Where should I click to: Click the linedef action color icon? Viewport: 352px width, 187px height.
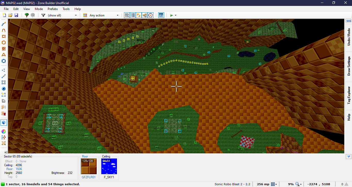[x=85, y=15]
